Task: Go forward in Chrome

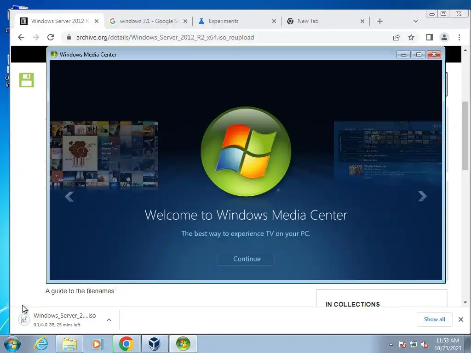Action: [x=36, y=37]
